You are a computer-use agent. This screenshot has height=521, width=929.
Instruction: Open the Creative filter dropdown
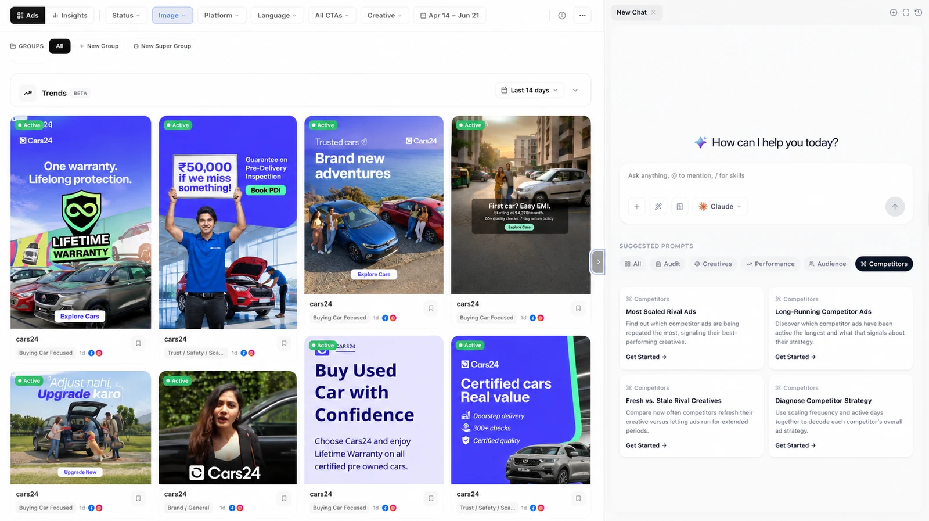tap(385, 16)
